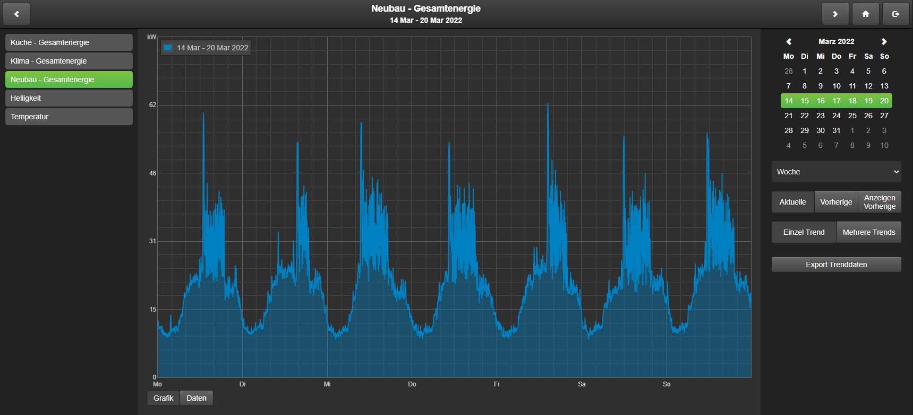Go to home via house icon

(x=866, y=14)
